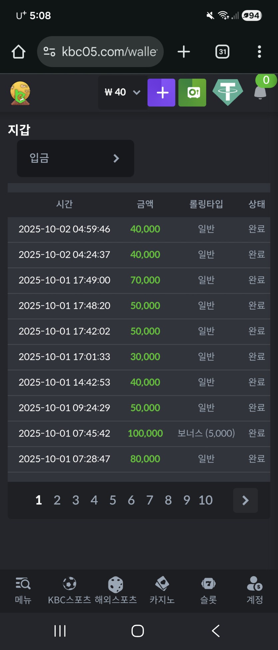Go to next pagination page arrow

tap(245, 500)
